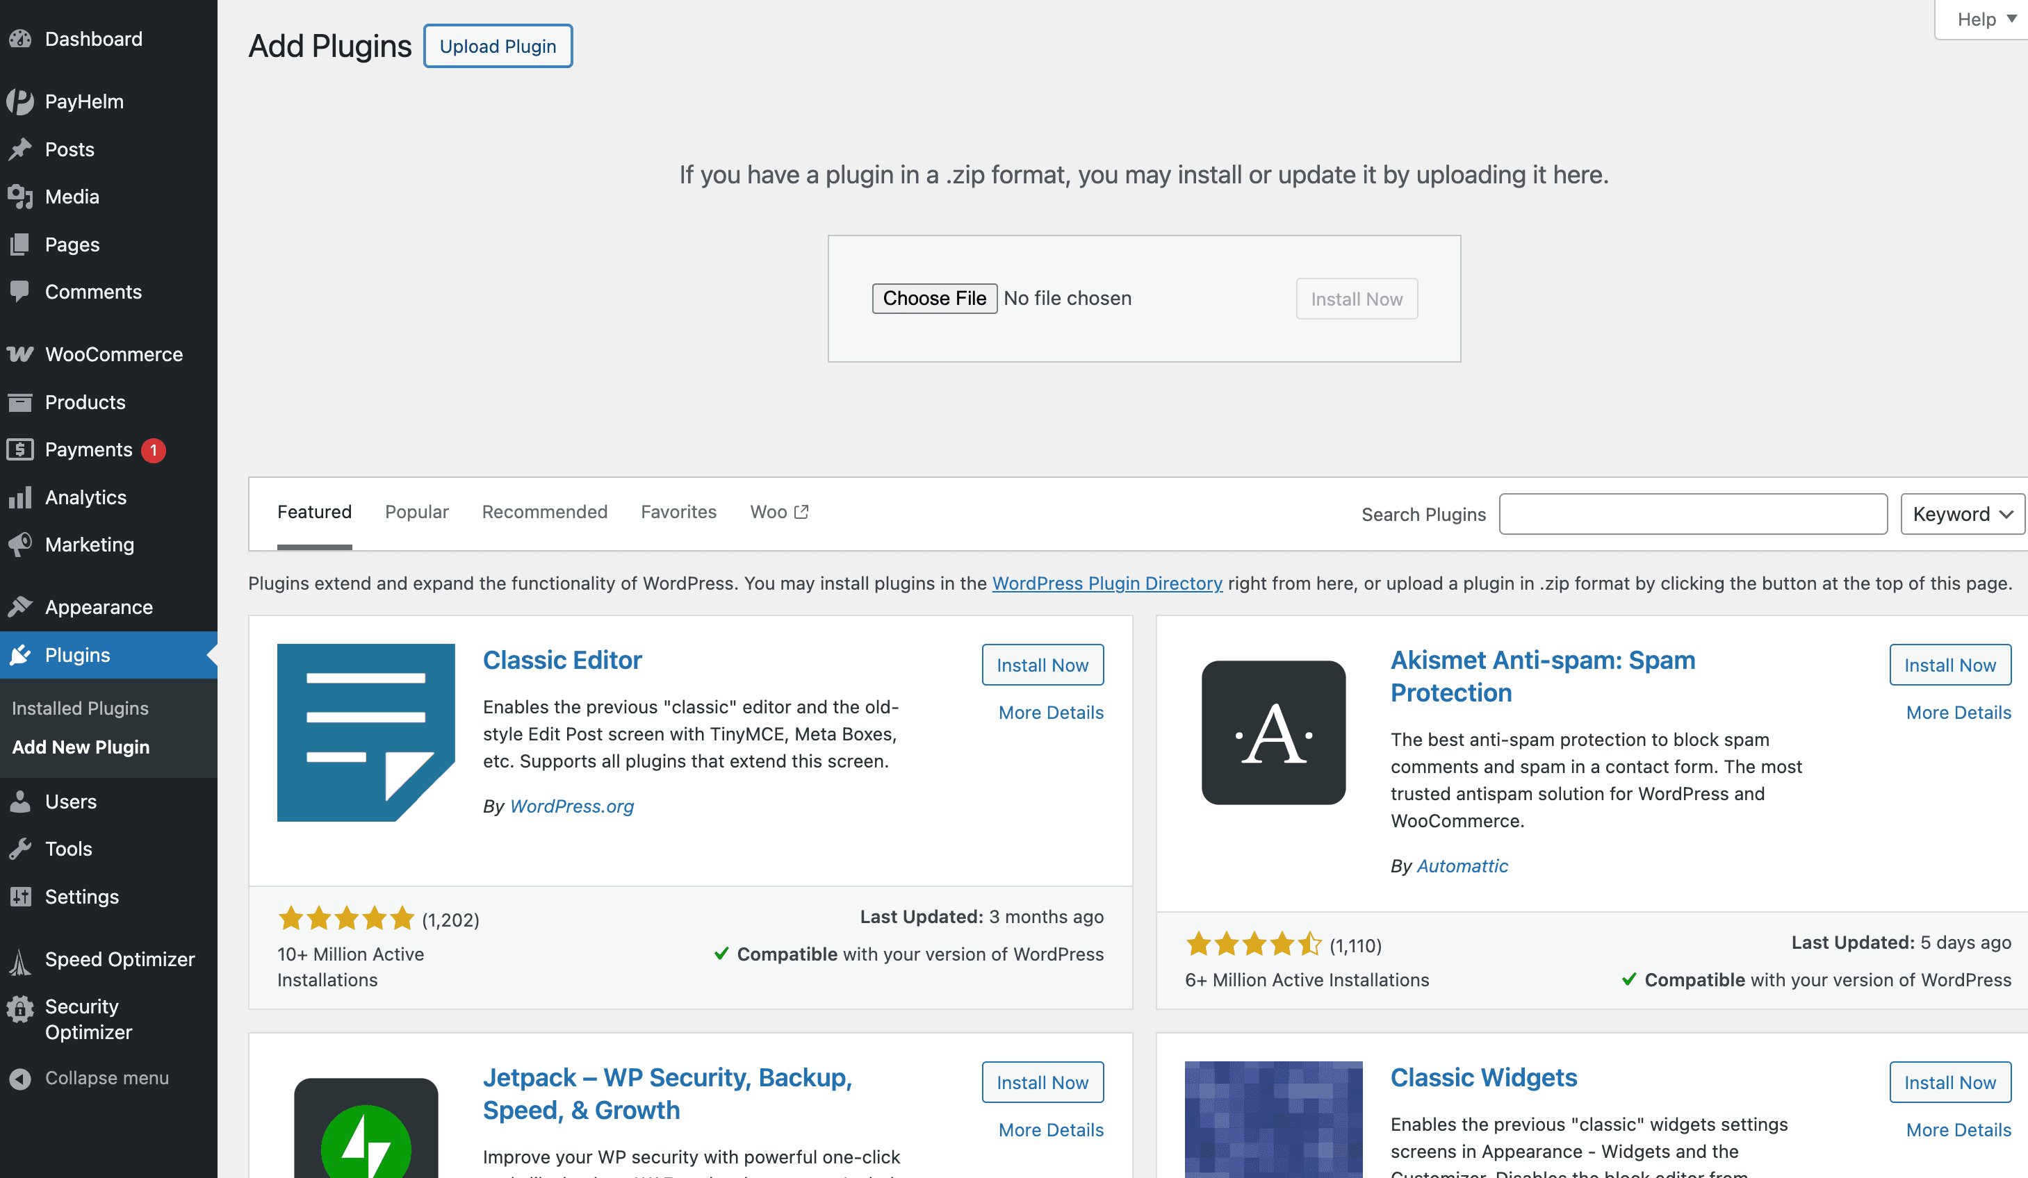Click the Akismet plugin logo icon
Image resolution: width=2028 pixels, height=1178 pixels.
(x=1273, y=731)
